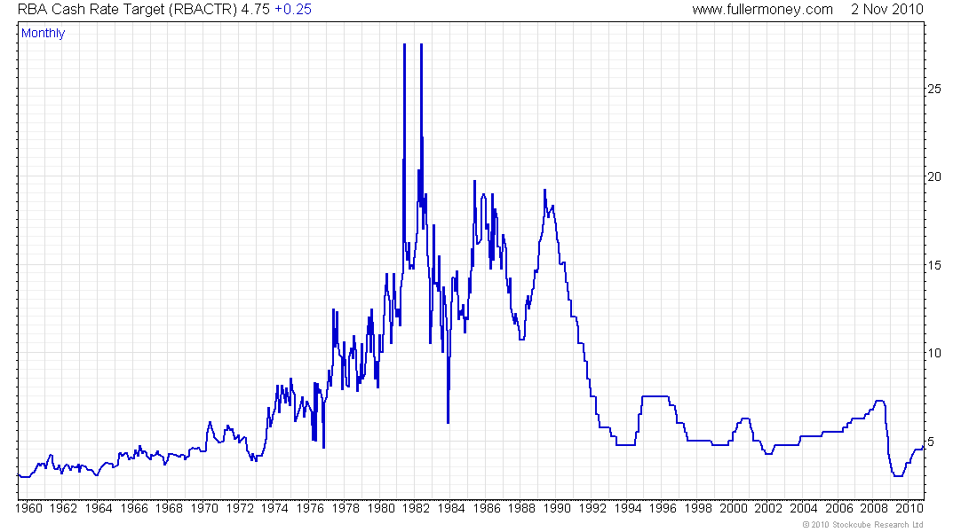Click the y-axis label '15'
The height and width of the screenshot is (532, 977).
[934, 265]
